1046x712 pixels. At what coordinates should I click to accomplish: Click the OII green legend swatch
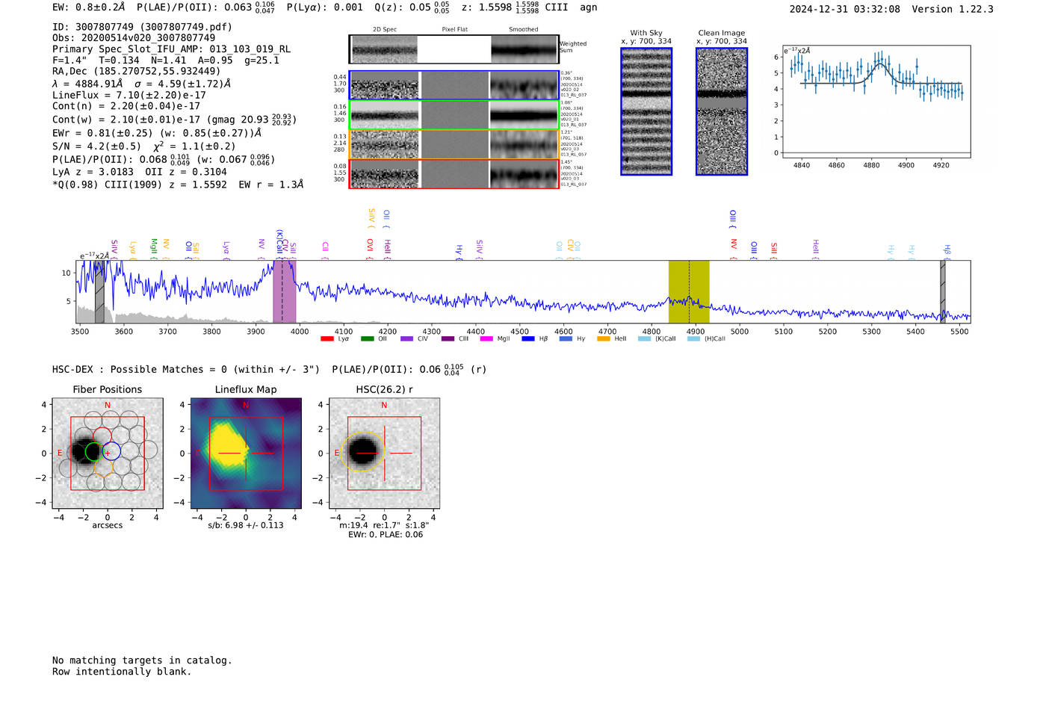[367, 339]
